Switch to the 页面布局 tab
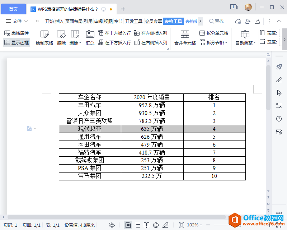 pyautogui.click(x=74, y=22)
